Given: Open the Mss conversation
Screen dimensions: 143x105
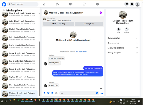Looking at the screenshot, I should pos(19,86).
